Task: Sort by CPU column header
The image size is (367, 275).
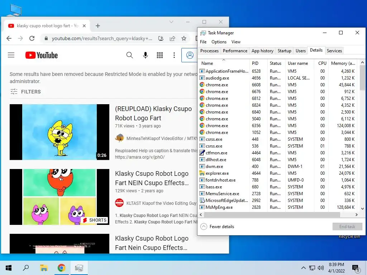Action: (x=321, y=63)
